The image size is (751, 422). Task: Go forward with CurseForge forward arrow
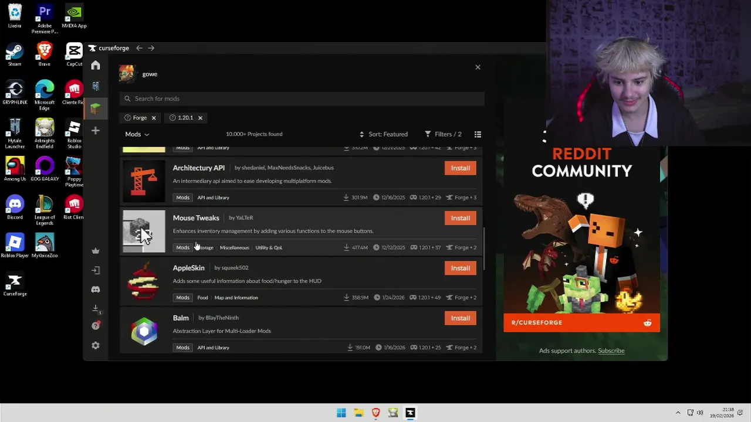[x=151, y=48]
